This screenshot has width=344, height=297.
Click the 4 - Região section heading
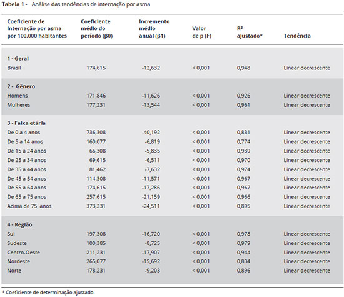coord(20,224)
